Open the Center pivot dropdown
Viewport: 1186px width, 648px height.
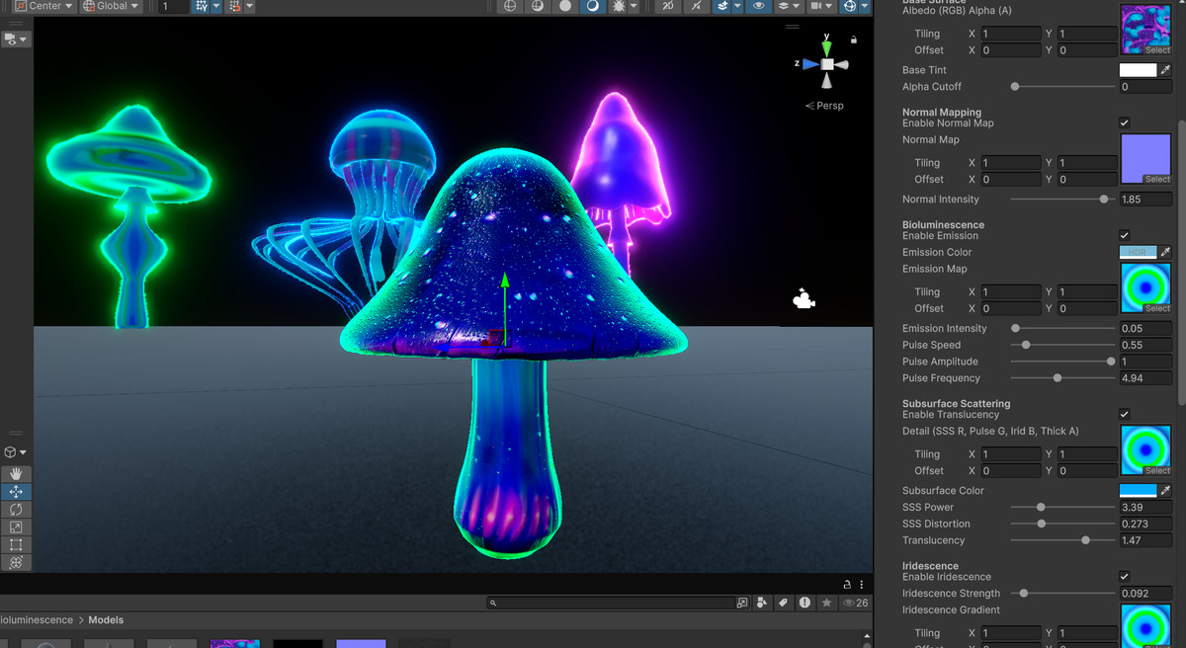coord(43,6)
